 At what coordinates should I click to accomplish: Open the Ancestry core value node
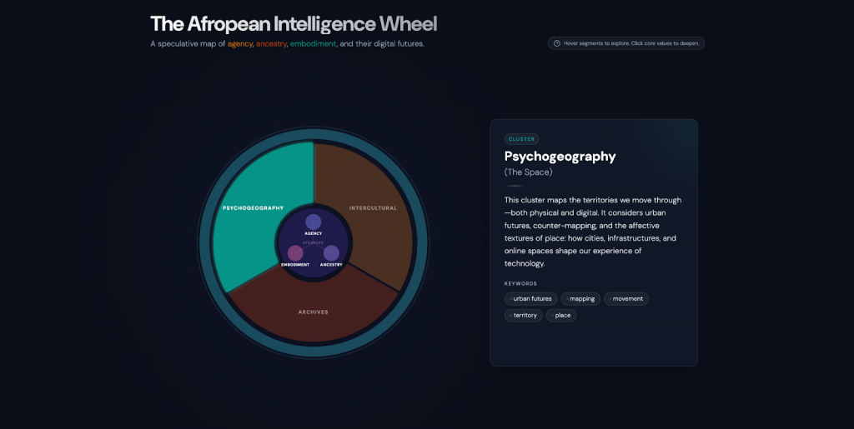331,253
